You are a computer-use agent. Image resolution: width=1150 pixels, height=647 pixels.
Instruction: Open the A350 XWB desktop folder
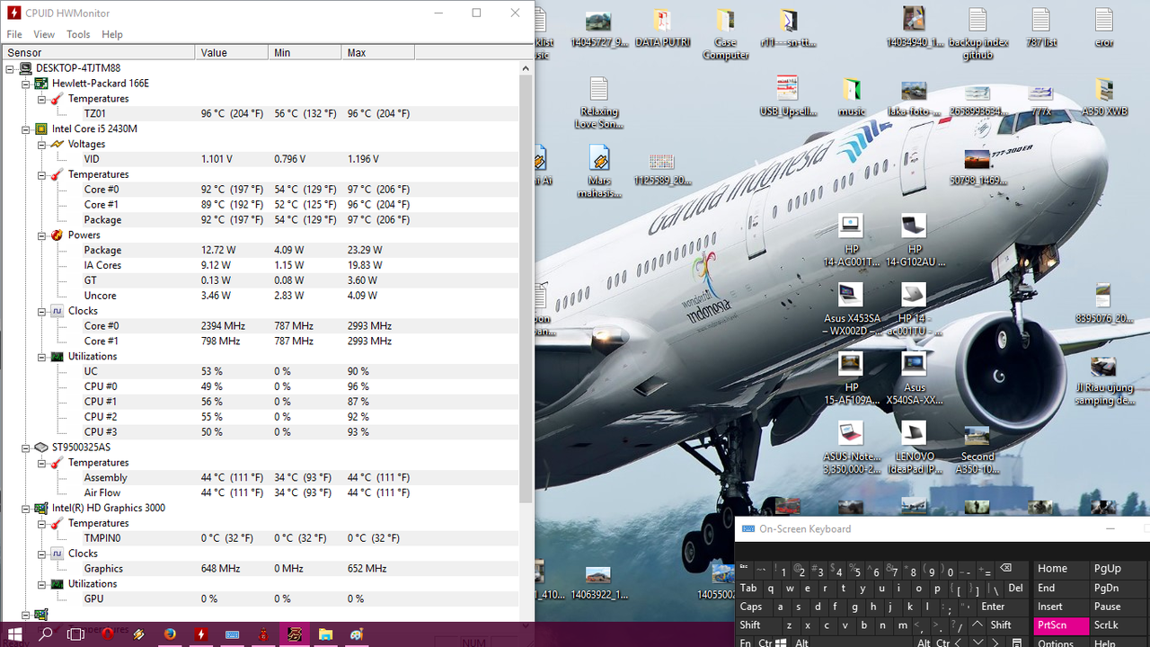point(1104,97)
